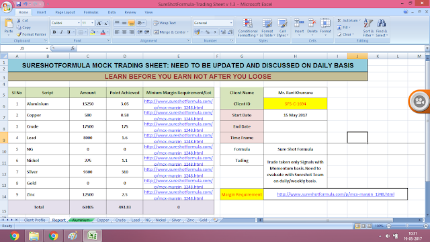Toggle top vertical alignment

click(x=117, y=23)
